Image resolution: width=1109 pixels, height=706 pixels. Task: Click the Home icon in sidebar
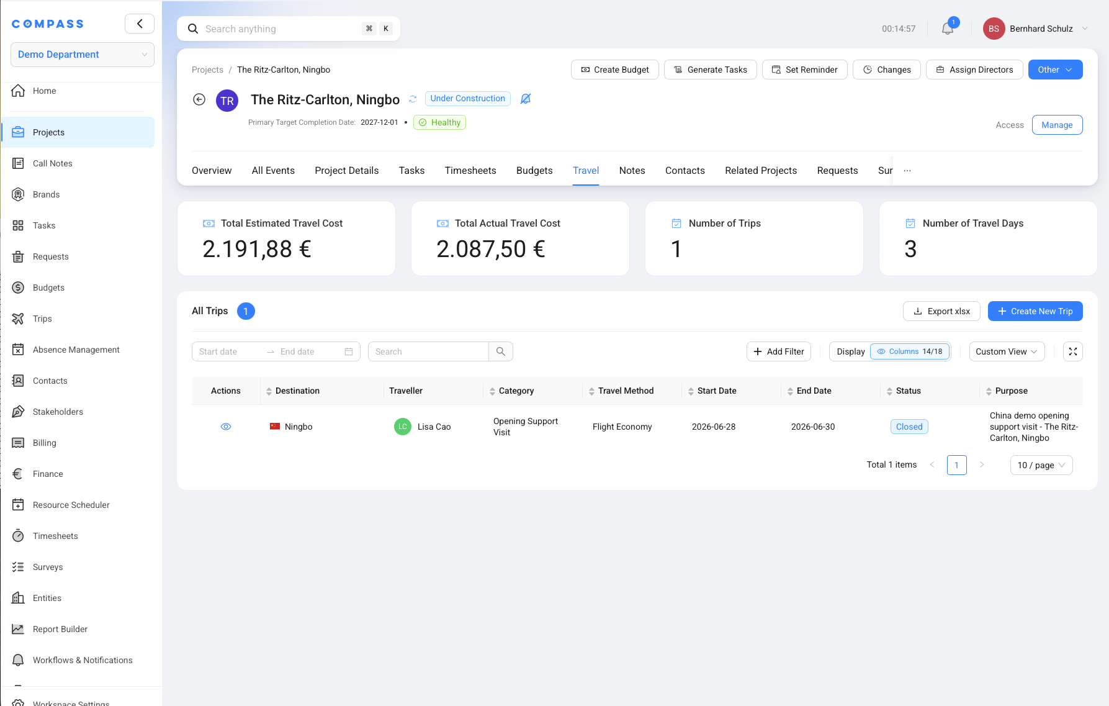coord(18,91)
